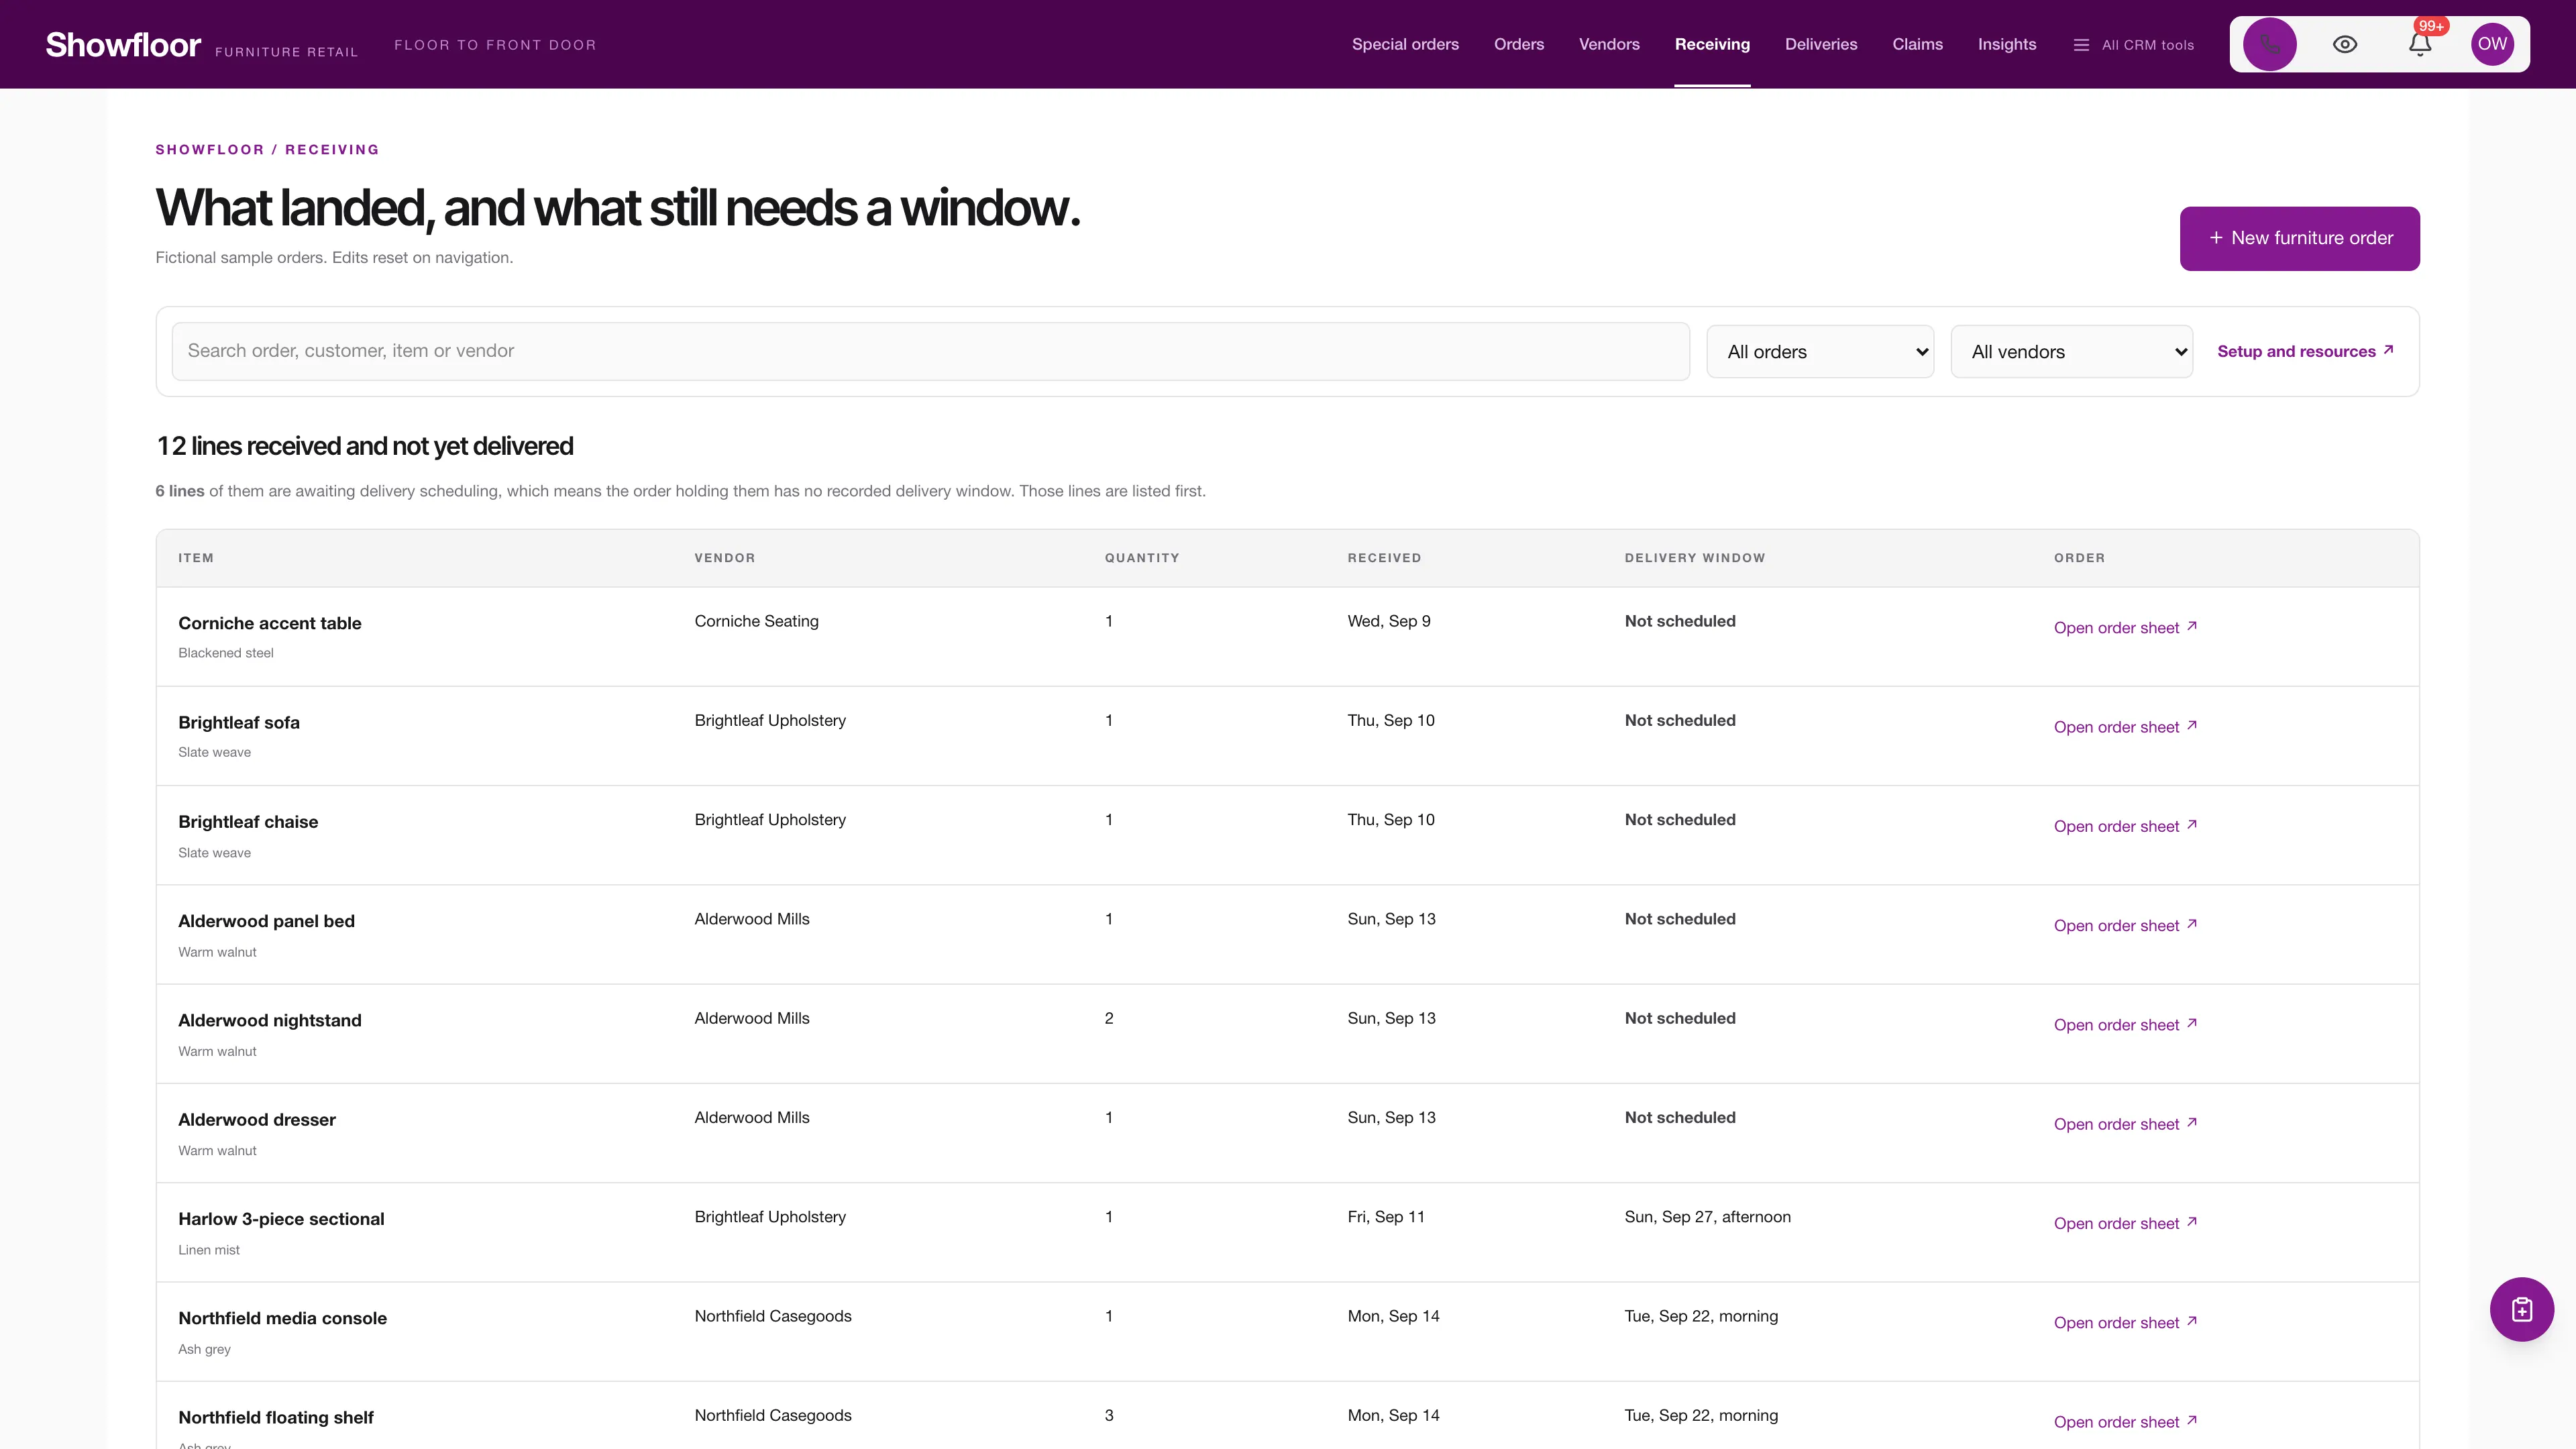Screen dimensions: 2576x1449
Task: Go to the Vendors page
Action: (1609, 44)
